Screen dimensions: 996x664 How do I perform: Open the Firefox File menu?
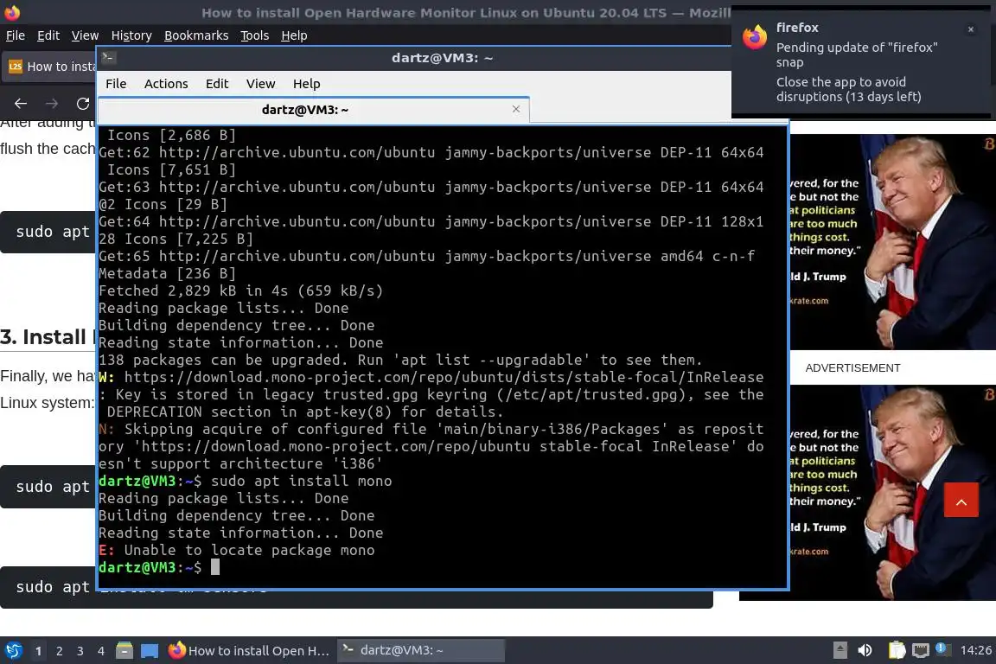16,35
